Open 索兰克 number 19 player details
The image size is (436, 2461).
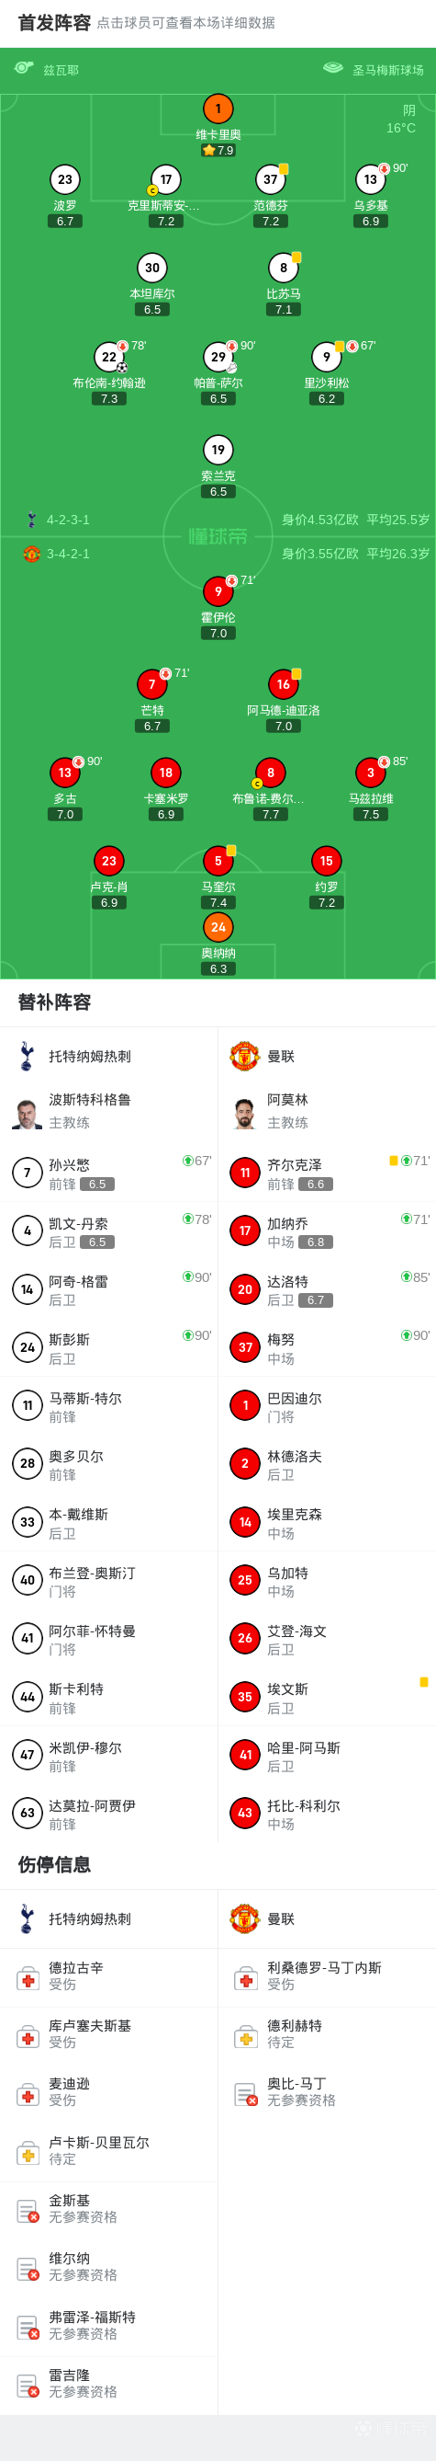[218, 450]
